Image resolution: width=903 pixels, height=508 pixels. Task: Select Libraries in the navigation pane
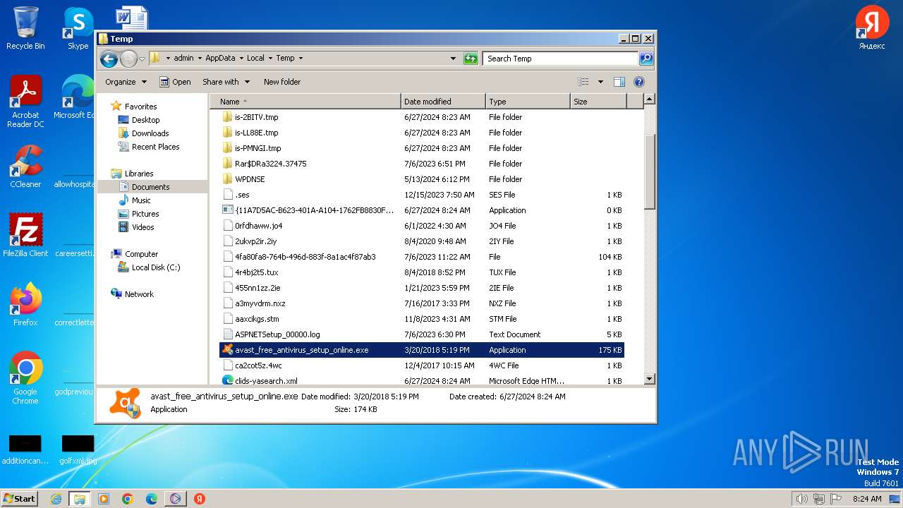click(x=139, y=174)
